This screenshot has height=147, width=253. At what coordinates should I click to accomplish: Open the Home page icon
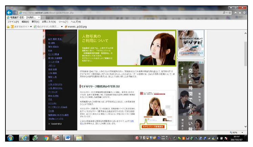coord(236,13)
